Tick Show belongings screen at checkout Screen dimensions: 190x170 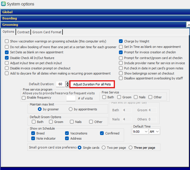tap(121, 73)
